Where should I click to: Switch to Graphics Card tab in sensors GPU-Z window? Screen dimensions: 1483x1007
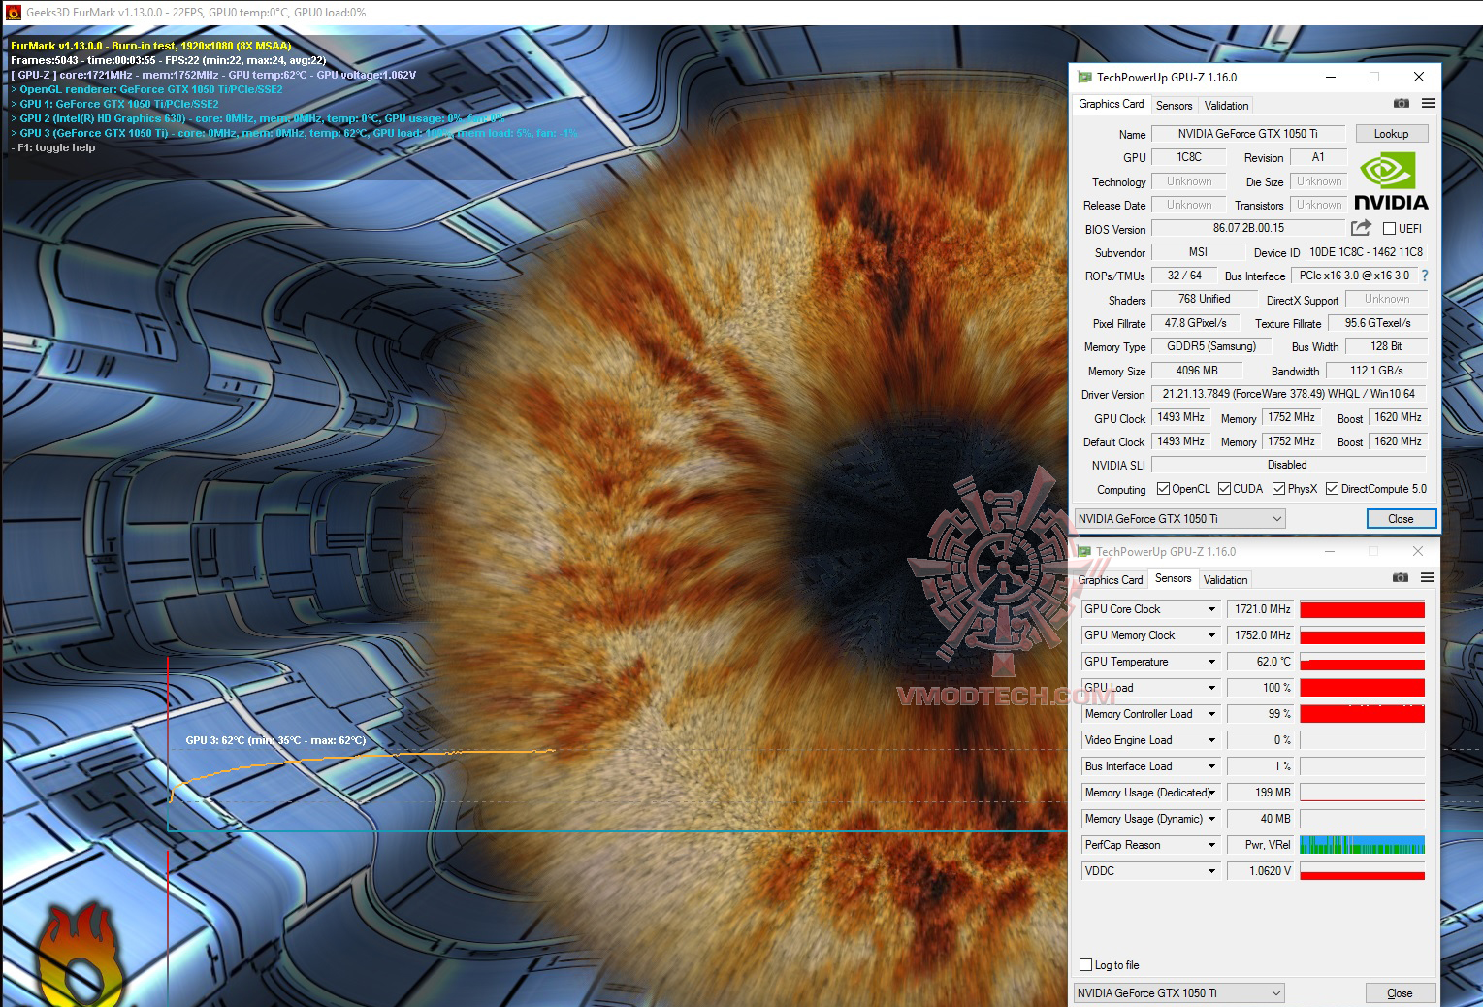pyautogui.click(x=1111, y=580)
